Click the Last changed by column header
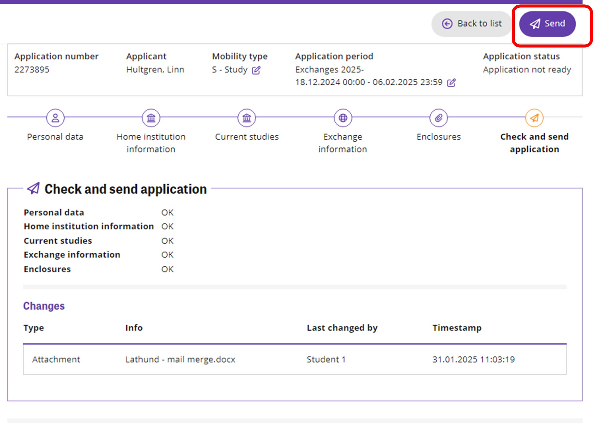 [342, 328]
